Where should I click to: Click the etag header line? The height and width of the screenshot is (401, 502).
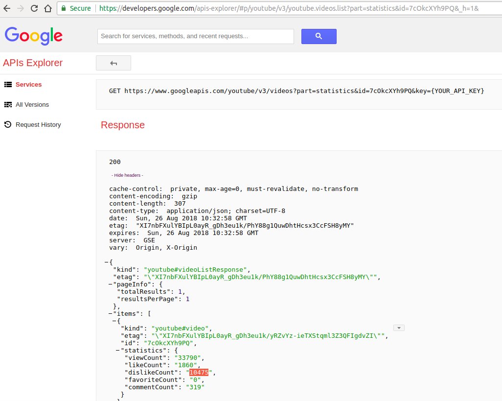pos(231,226)
